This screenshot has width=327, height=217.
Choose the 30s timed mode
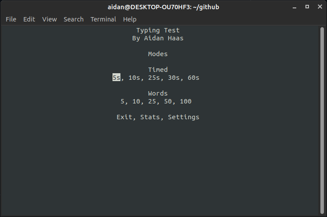click(174, 78)
